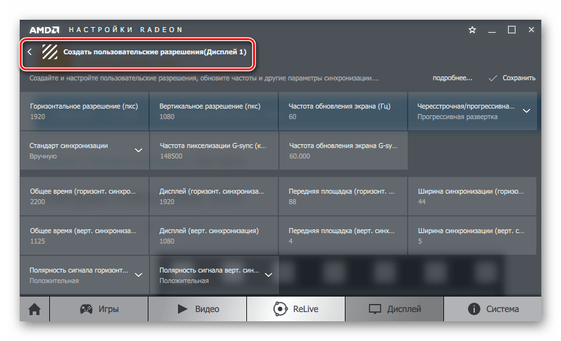Open Стандарт синхронизации dropdown
Viewport: 561px width, 341px height.
[x=139, y=150]
